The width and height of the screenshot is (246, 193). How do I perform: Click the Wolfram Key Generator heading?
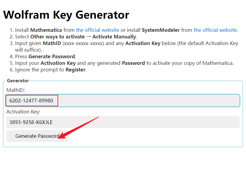pyautogui.click(x=66, y=15)
